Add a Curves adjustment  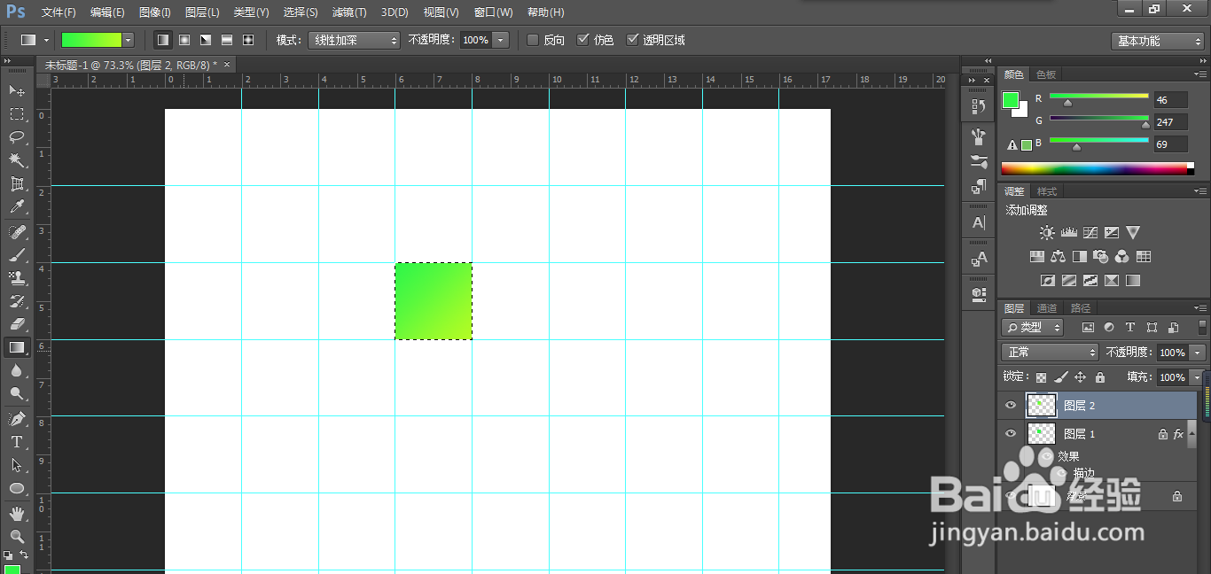pos(1090,233)
